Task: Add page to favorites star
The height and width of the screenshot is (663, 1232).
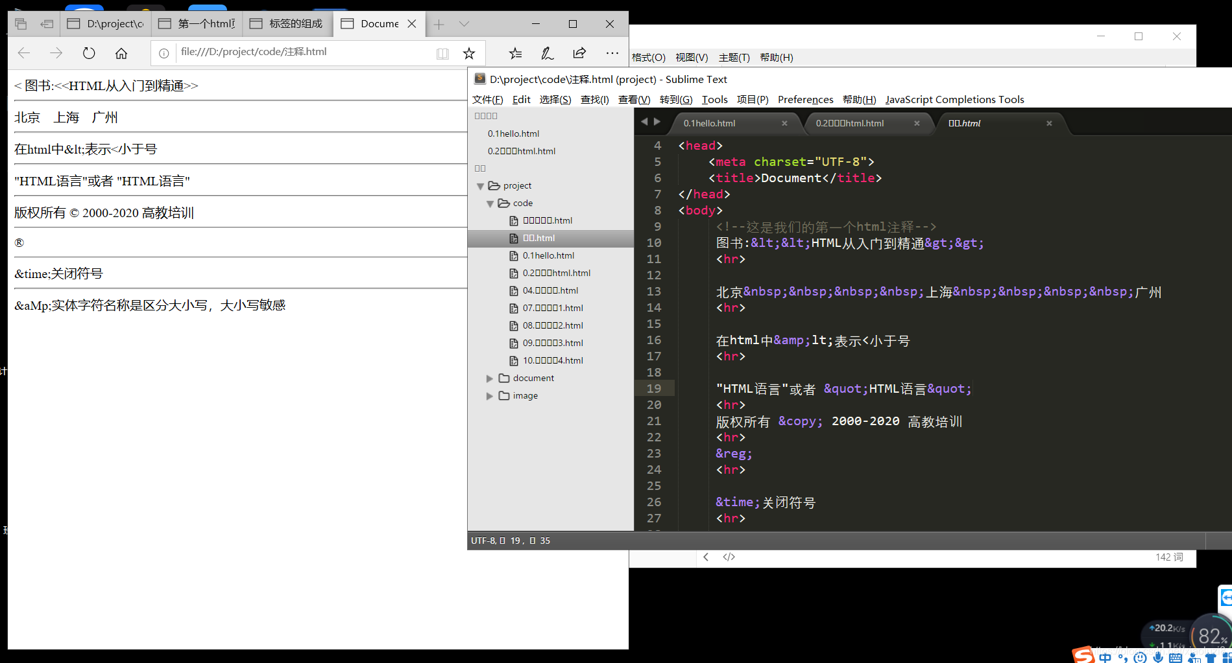Action: click(x=469, y=53)
